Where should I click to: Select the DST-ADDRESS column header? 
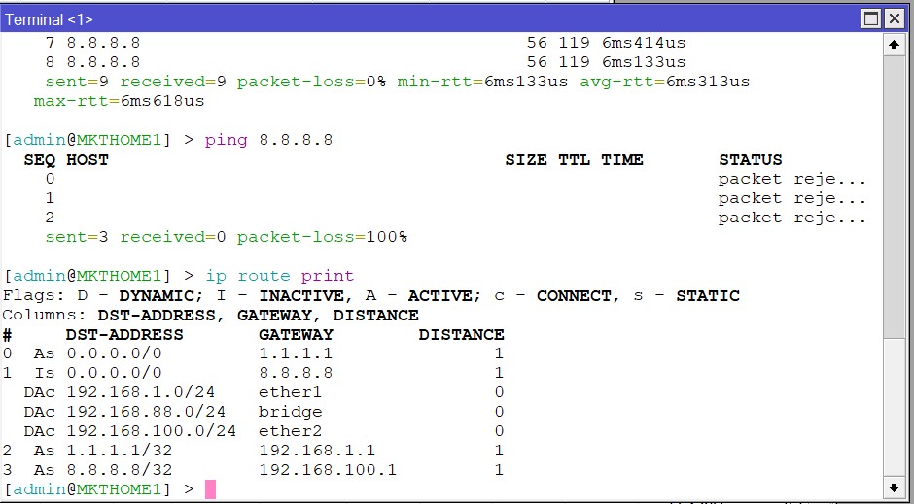124,334
